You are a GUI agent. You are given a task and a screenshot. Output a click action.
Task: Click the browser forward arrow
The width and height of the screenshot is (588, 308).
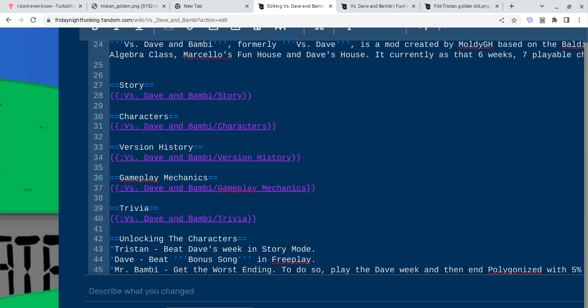pos(21,20)
